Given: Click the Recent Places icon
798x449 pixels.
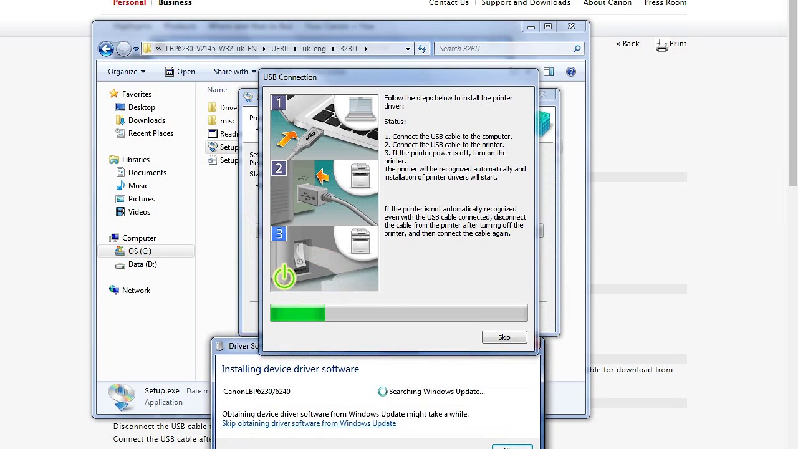Looking at the screenshot, I should pyautogui.click(x=120, y=133).
